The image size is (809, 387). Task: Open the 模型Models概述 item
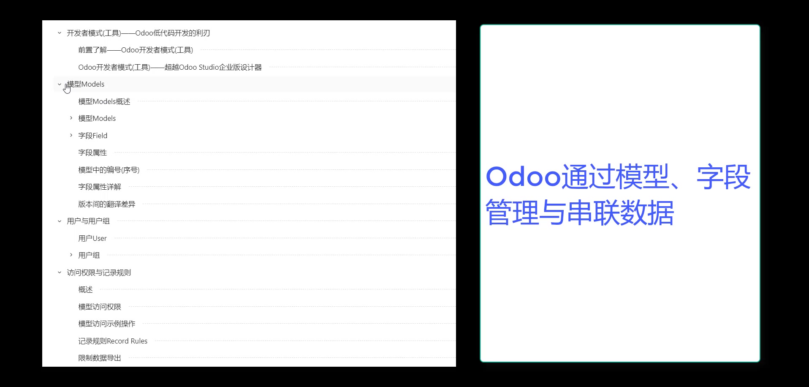[104, 101]
